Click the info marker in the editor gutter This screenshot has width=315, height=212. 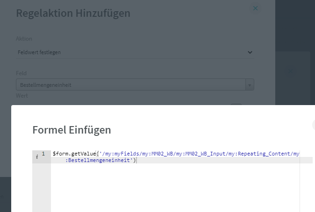(37, 154)
